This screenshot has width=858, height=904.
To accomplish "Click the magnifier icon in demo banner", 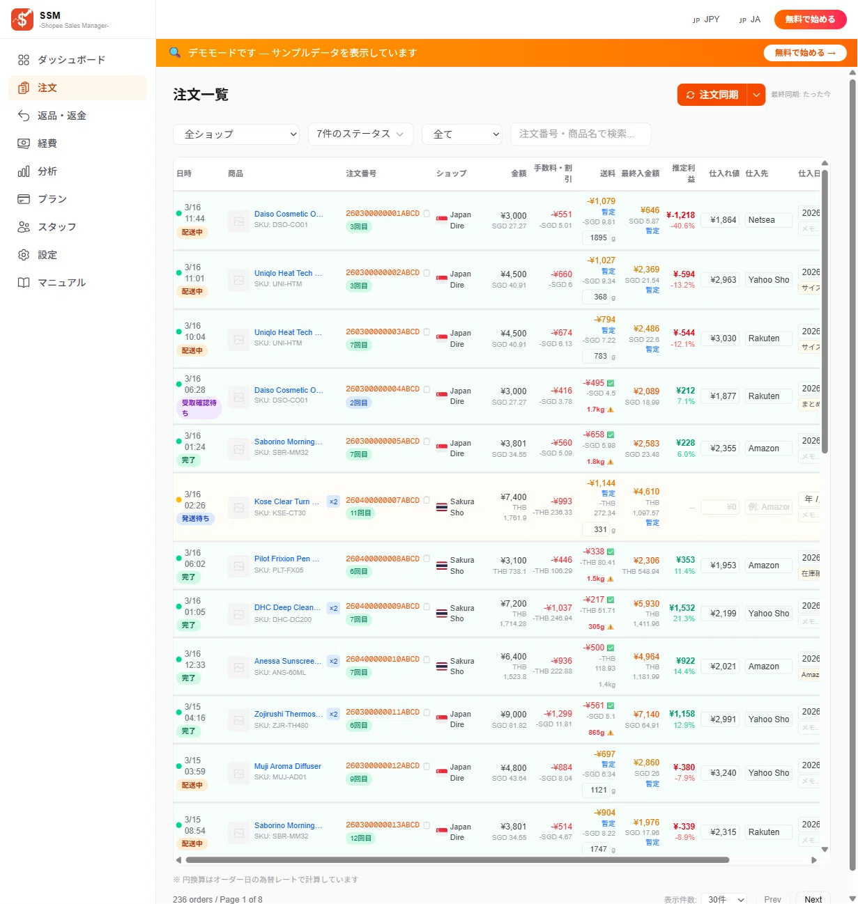I will pyautogui.click(x=175, y=52).
